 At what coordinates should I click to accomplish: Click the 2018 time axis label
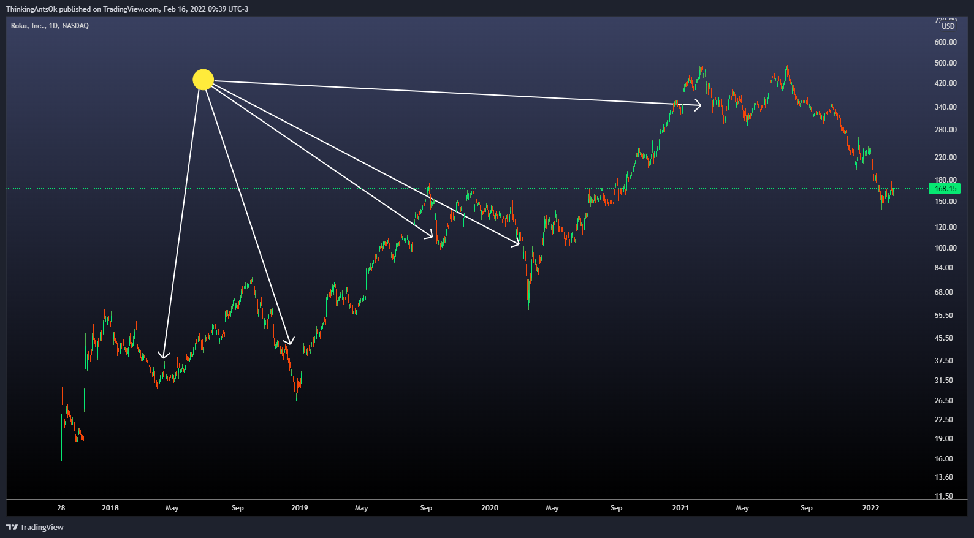[110, 508]
